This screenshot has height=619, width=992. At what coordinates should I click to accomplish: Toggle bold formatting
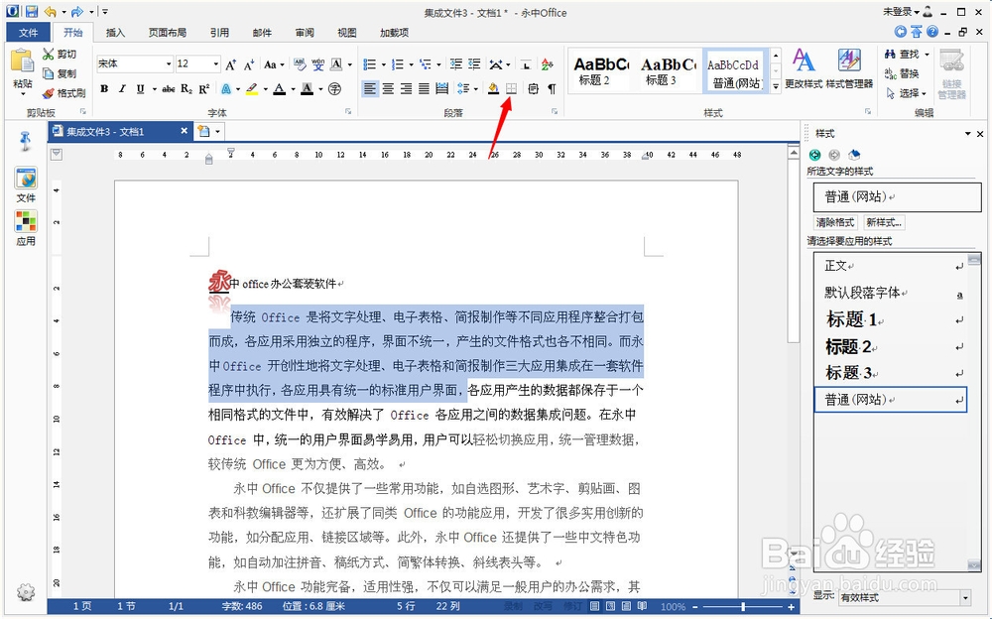click(x=104, y=88)
